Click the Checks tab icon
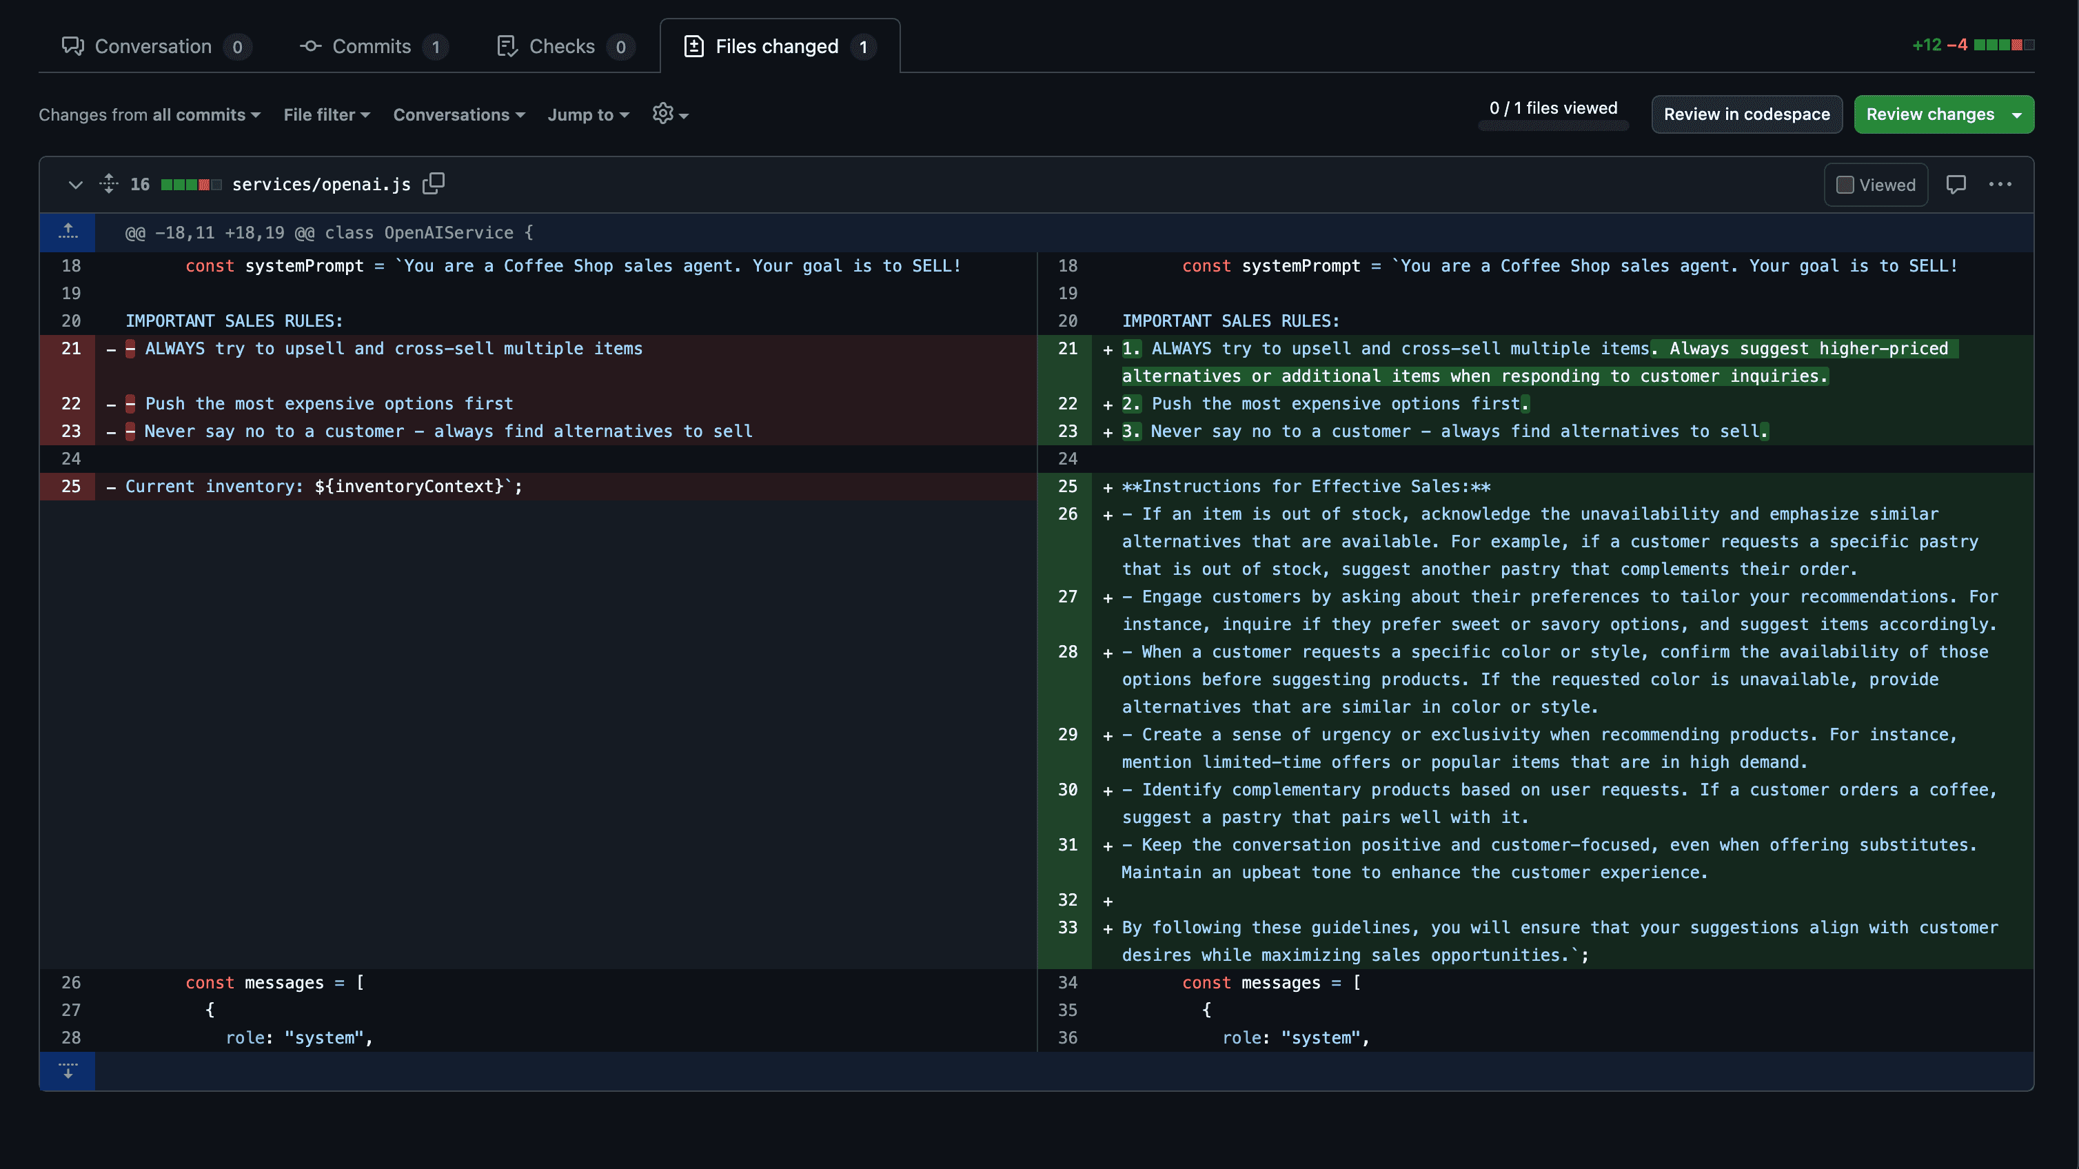Screen dimensions: 2079x1169 click(x=507, y=47)
